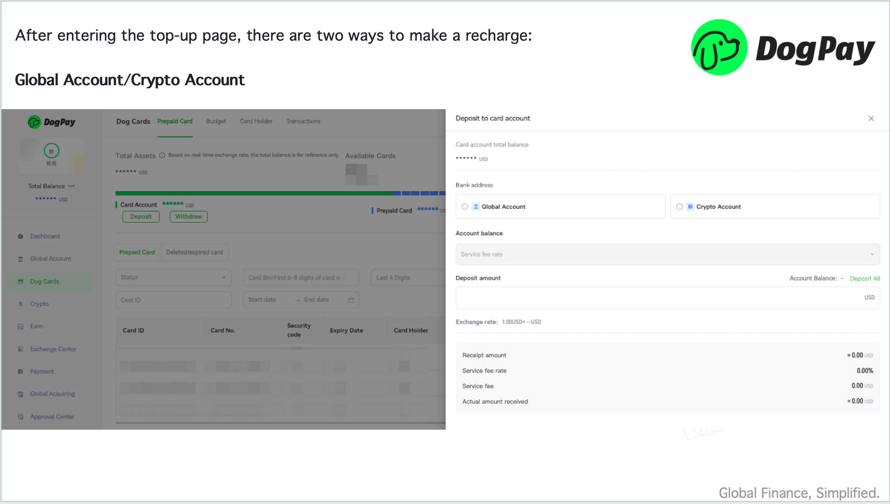Open Approval Center from the sidebar menu
890x504 pixels.
point(52,417)
